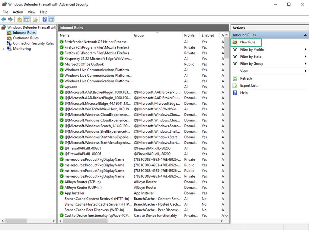Click the Refresh icon in Actions pane
Image resolution: width=309 pixels, height=230 pixels.
pyautogui.click(x=235, y=78)
